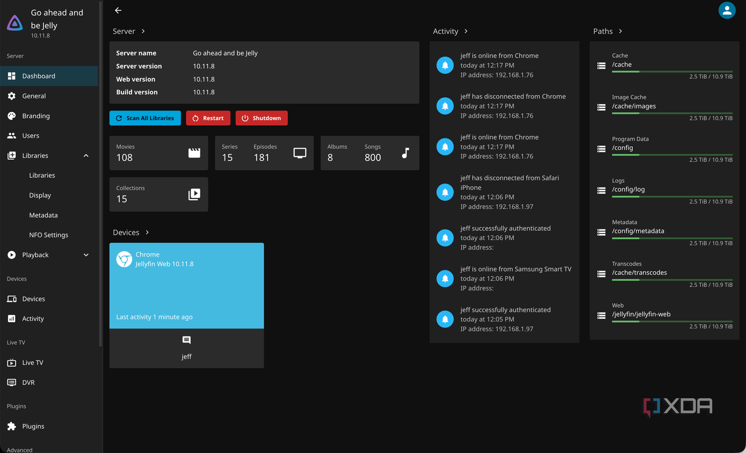Open Live TV settings in sidebar
Image resolution: width=746 pixels, height=453 pixels.
tap(49, 363)
